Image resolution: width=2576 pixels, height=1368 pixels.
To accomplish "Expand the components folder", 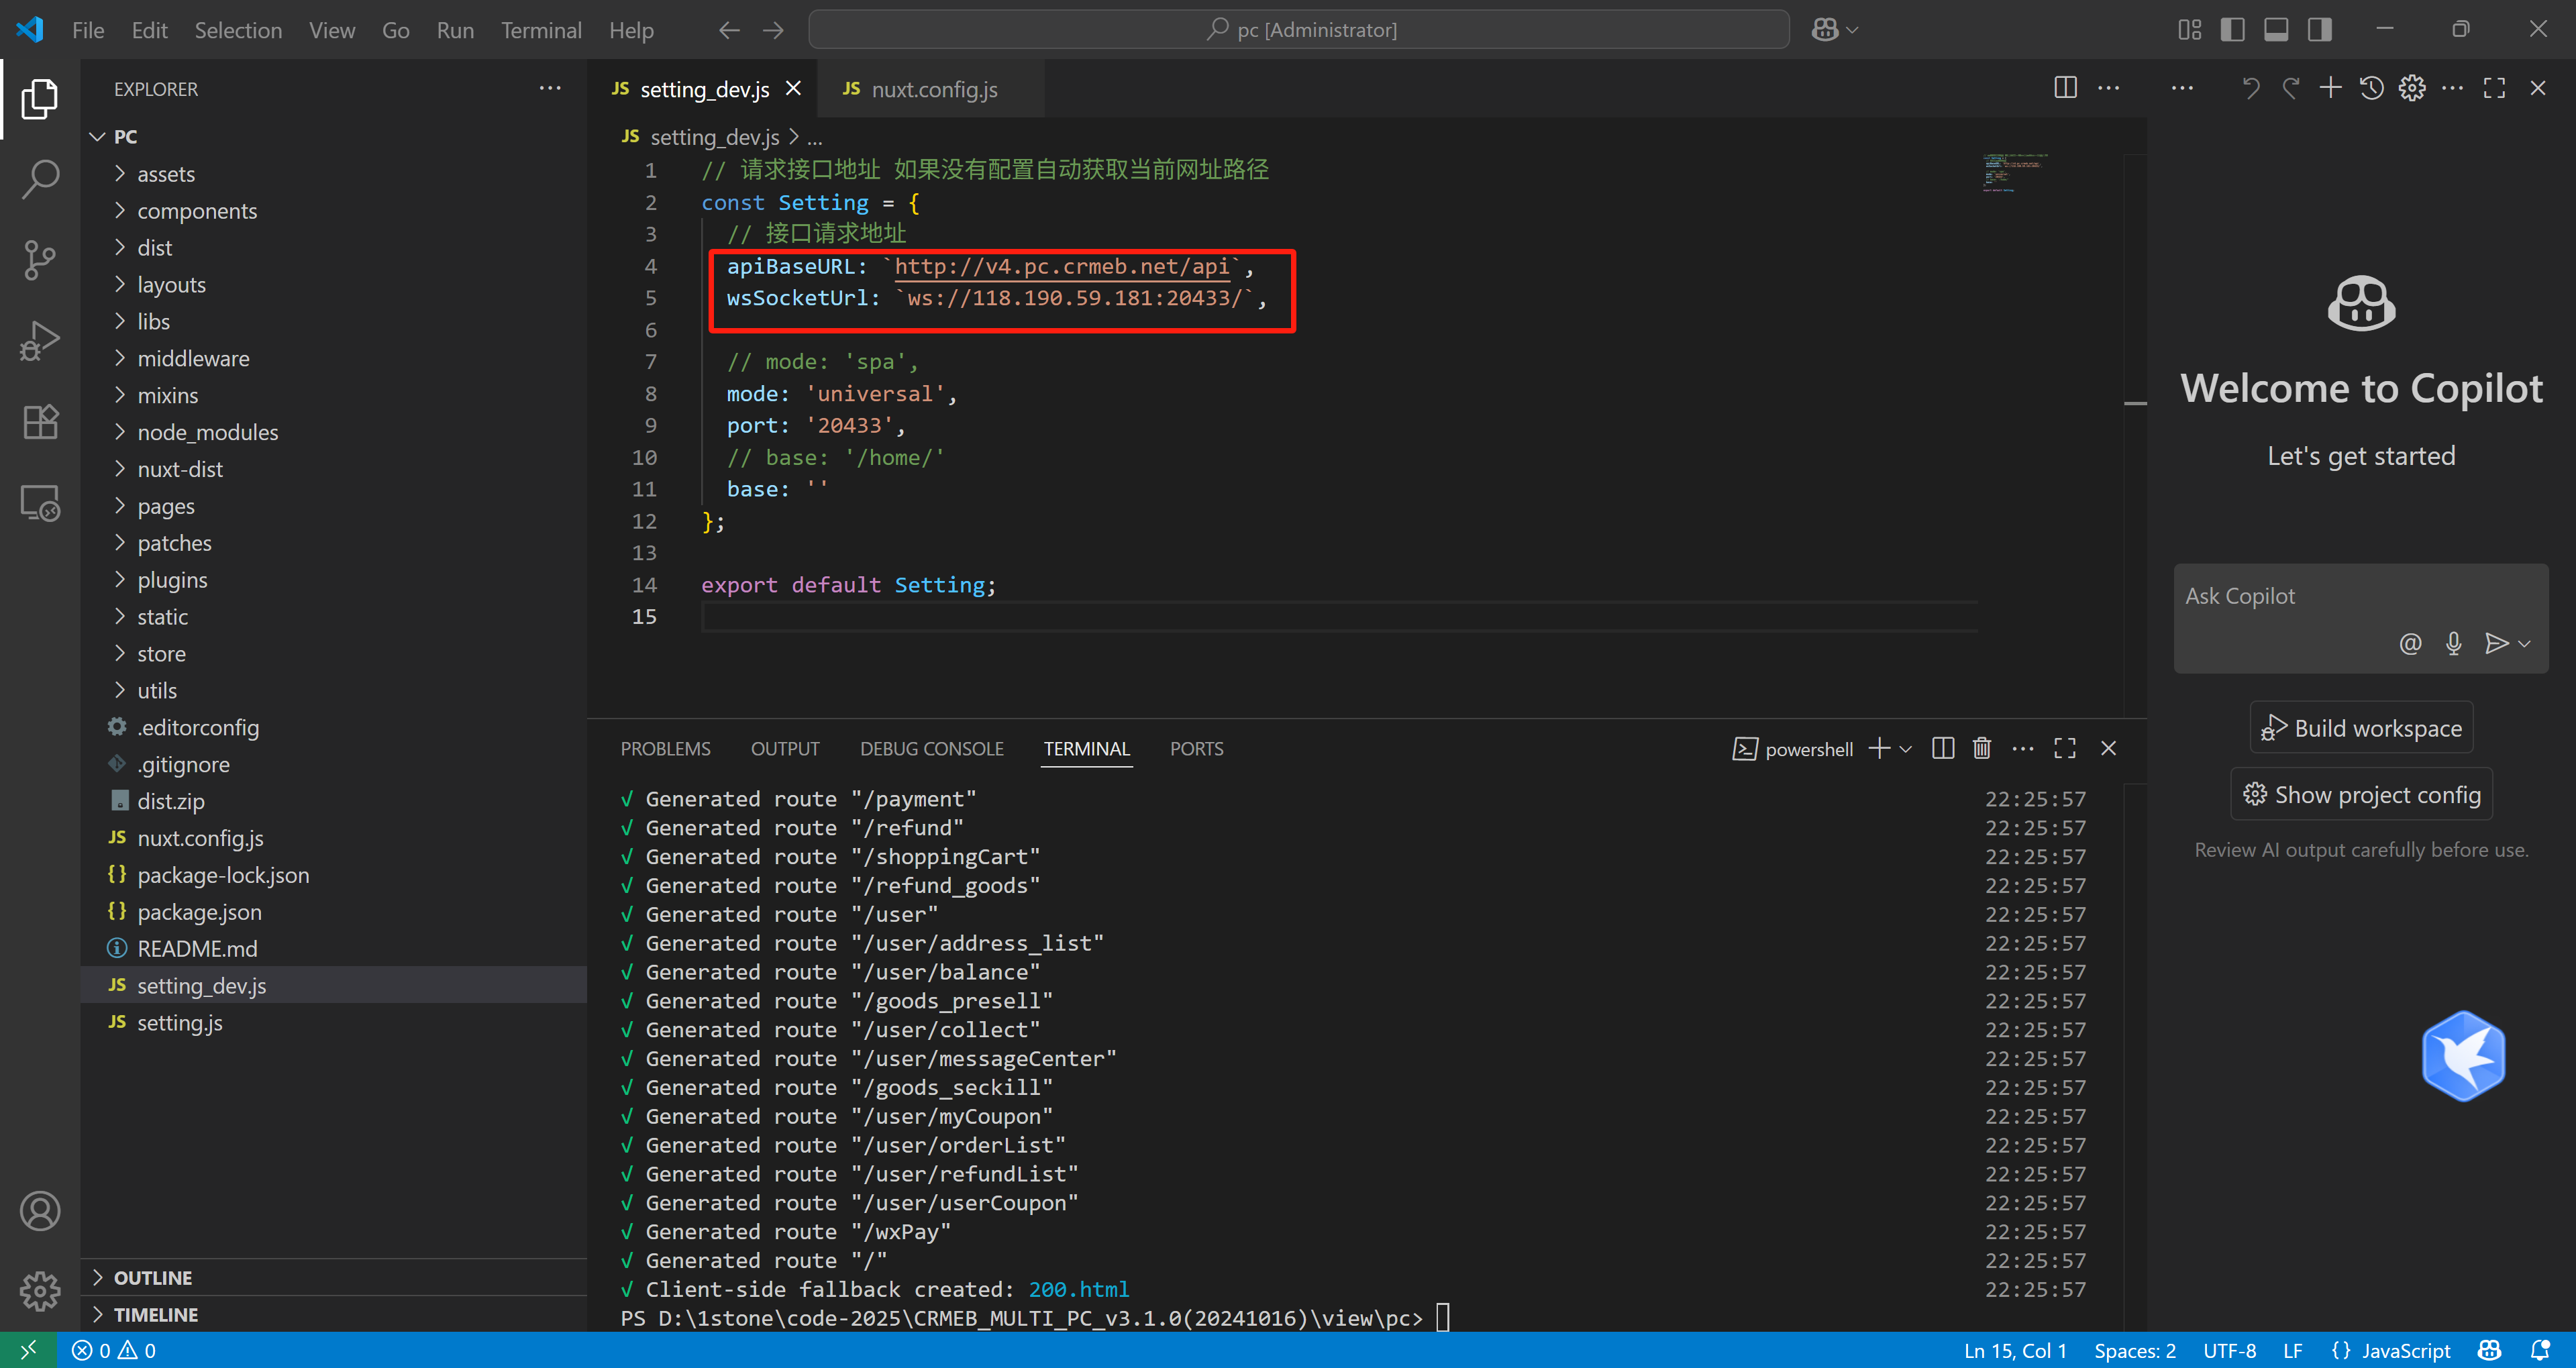I will click(x=120, y=210).
